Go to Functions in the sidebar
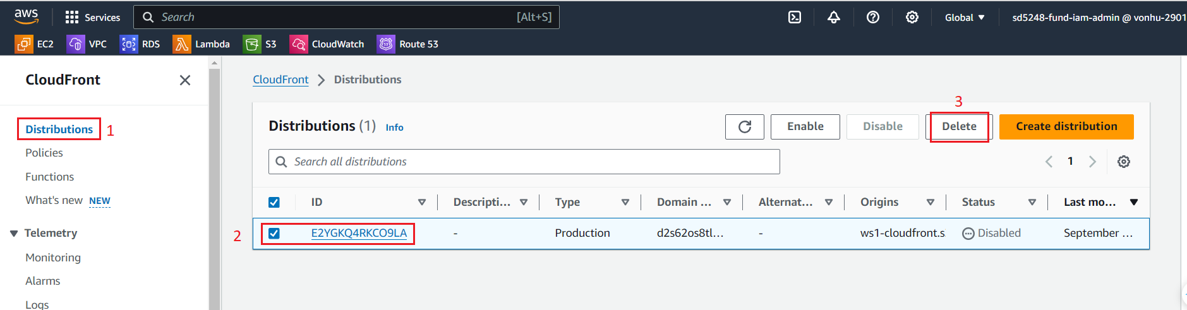This screenshot has height=310, width=1187. 50,177
